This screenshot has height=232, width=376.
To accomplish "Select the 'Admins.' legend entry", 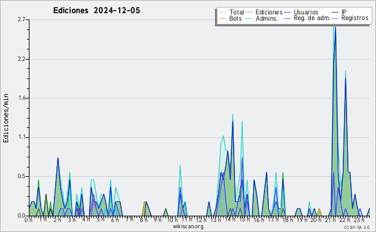I will (267, 18).
